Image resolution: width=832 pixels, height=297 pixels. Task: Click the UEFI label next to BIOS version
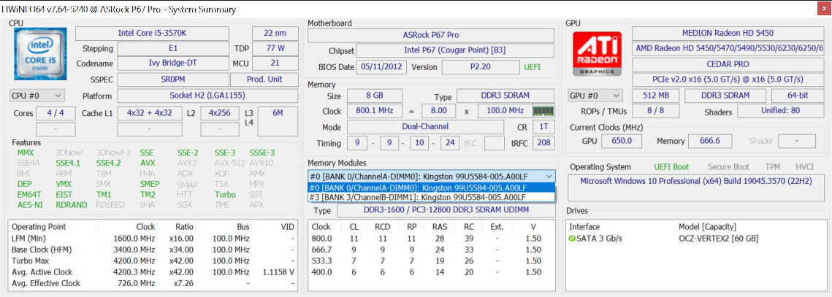coord(533,67)
